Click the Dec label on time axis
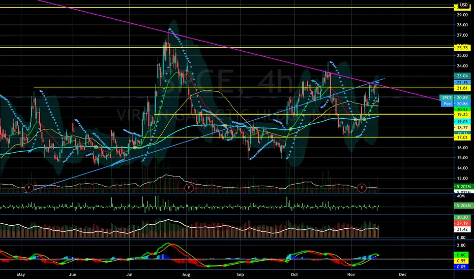This screenshot has width=474, height=279. click(x=403, y=274)
